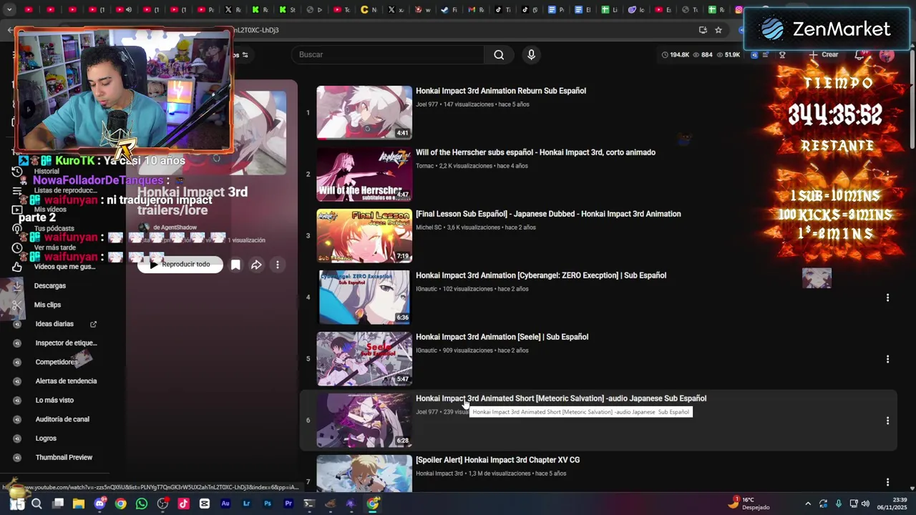The image size is (916, 515).
Task: Open three-dot menu for Meteoric Salvation video
Action: [887, 421]
